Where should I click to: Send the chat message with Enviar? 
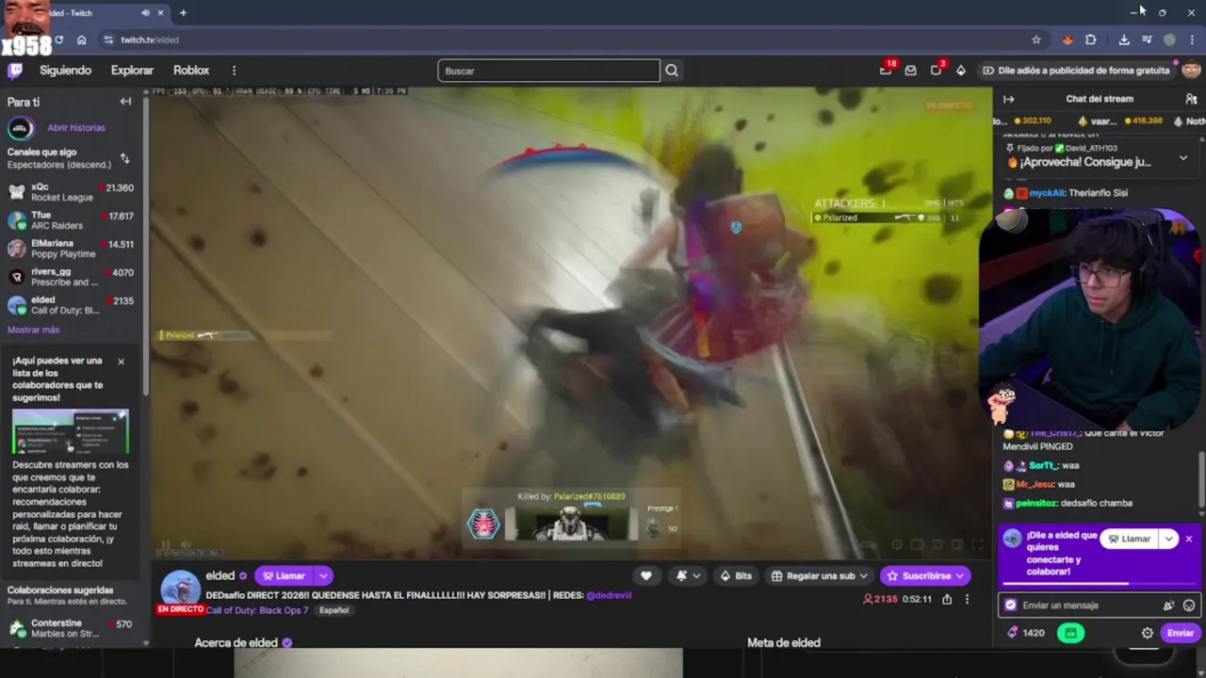[x=1181, y=633]
